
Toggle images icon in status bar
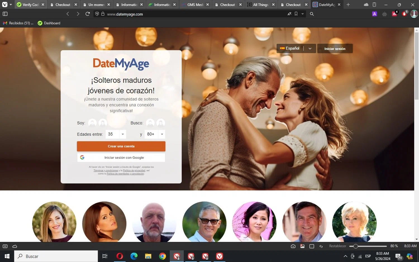pyautogui.click(x=302, y=246)
